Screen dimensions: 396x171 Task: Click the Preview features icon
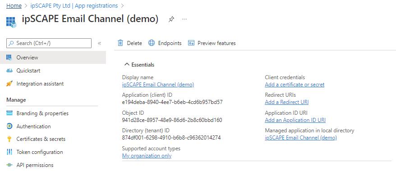(191, 43)
